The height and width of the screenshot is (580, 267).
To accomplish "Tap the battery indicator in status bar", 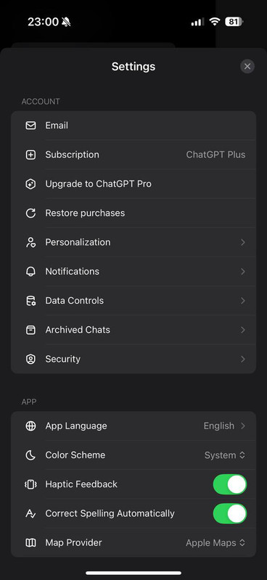I will tap(234, 22).
